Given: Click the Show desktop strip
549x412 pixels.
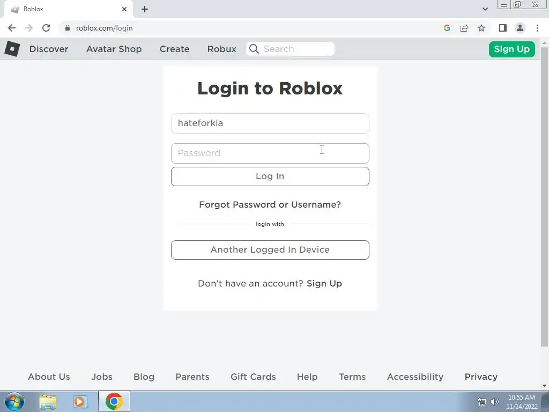Looking at the screenshot, I should [x=545, y=401].
